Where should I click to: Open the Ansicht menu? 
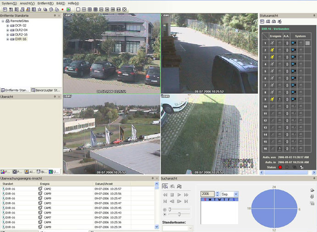pyautogui.click(x=27, y=3)
